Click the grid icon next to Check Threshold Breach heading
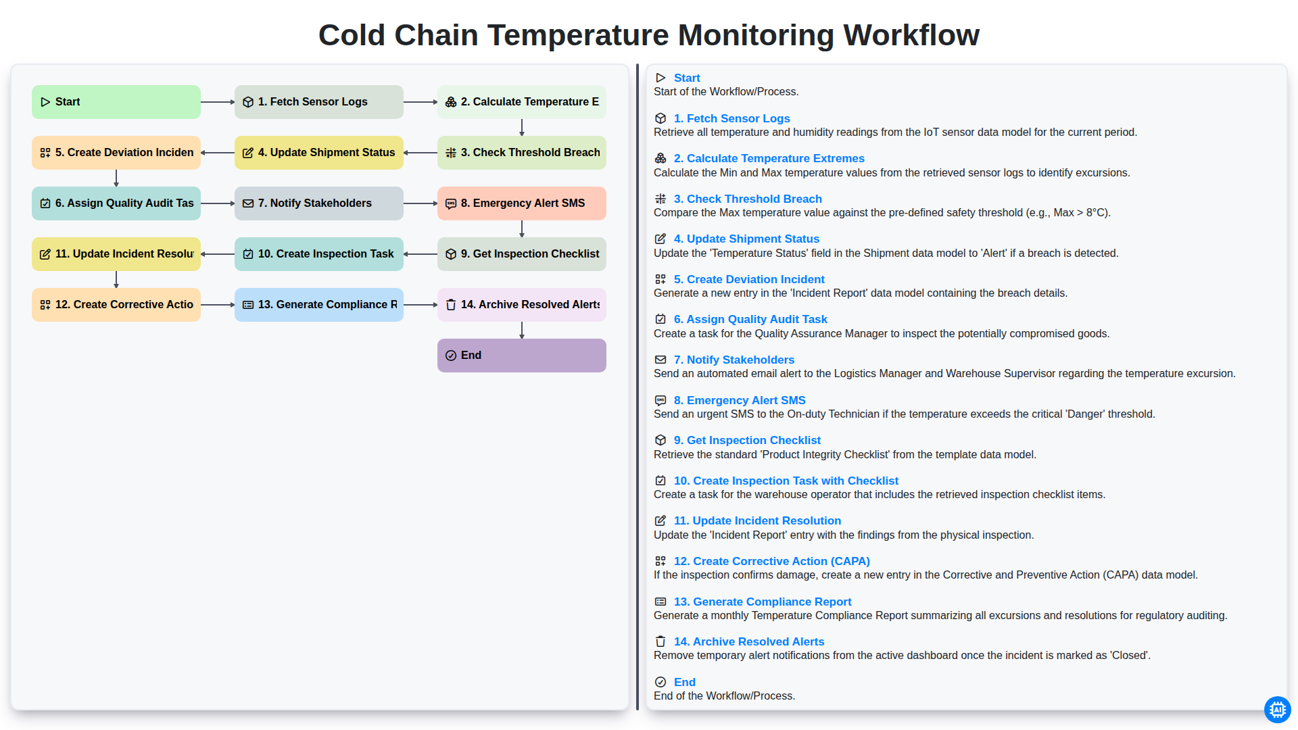 click(660, 199)
